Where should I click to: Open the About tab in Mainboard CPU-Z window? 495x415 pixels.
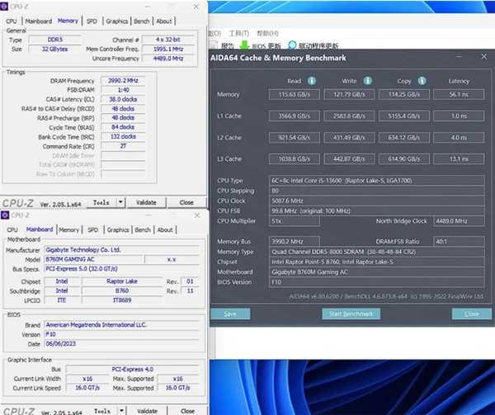[165, 230]
